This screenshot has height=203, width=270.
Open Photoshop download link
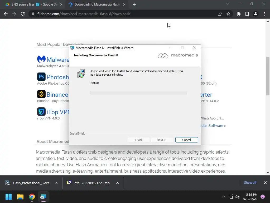click(x=58, y=77)
